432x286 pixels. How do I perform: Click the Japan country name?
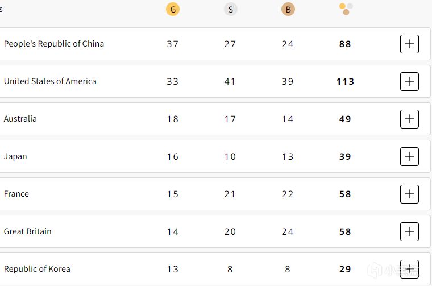tap(15, 156)
